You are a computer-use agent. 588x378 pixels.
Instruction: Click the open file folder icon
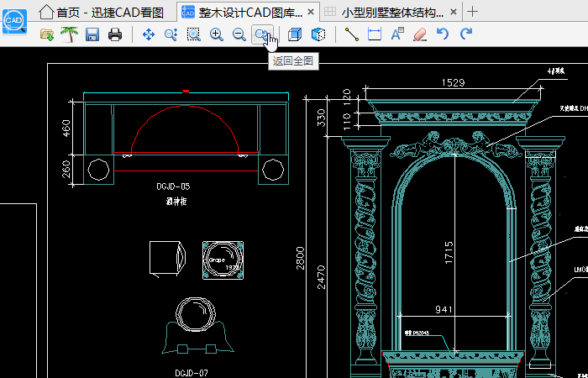(x=47, y=34)
